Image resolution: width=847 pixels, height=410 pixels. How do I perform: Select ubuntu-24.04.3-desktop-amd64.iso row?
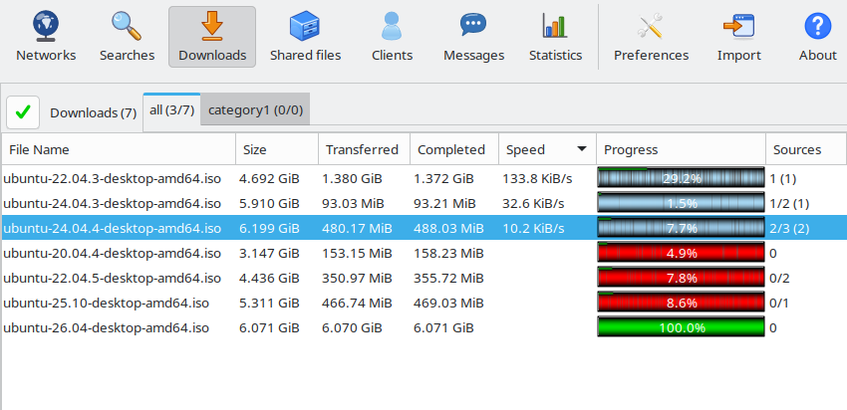[423, 203]
